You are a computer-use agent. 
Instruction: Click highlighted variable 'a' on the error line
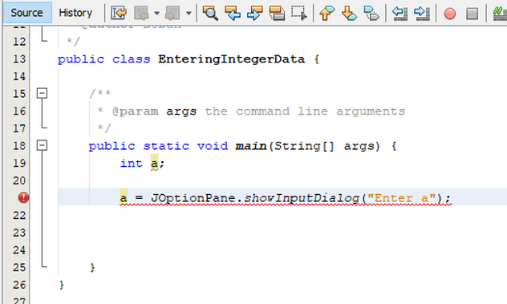click(124, 197)
